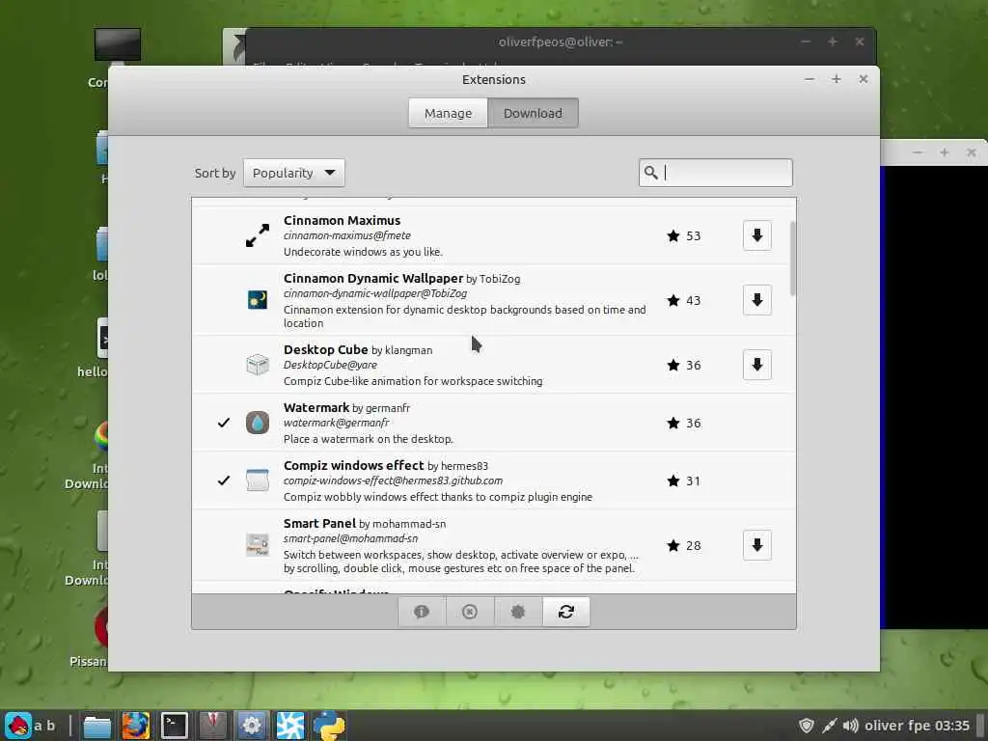Click the Python taskbar icon
Screen dimensions: 988x741
(329, 726)
